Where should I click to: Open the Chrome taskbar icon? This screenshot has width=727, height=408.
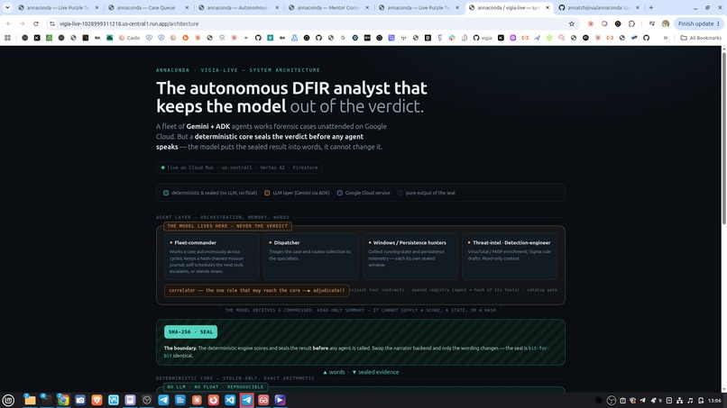coord(63,400)
